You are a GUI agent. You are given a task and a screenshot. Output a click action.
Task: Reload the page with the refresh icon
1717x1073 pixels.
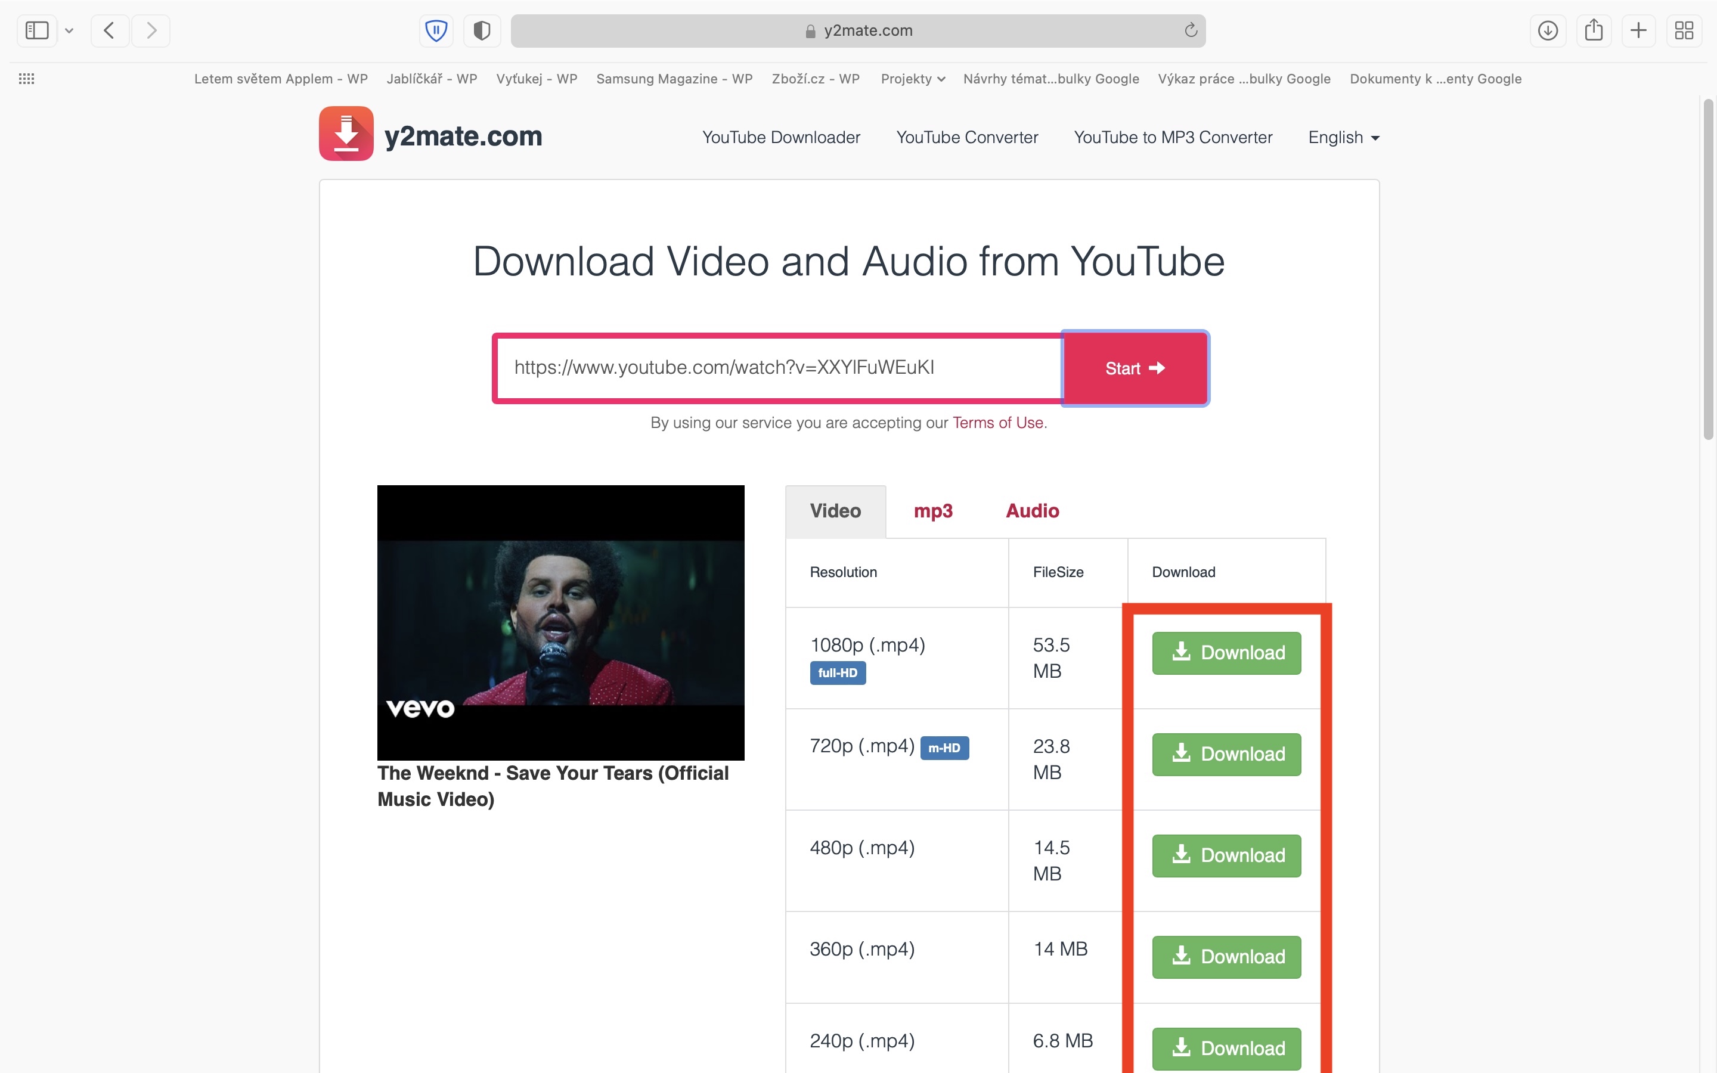point(1191,30)
